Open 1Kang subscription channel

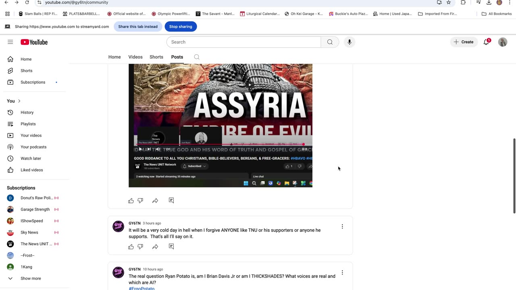coord(35,267)
